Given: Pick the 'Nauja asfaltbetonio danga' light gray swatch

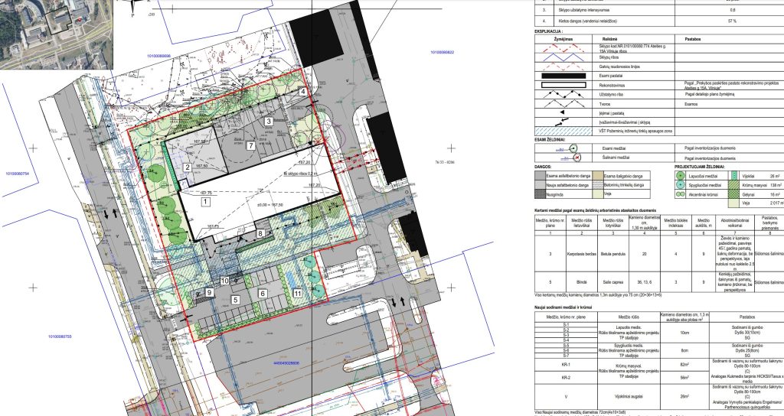Looking at the screenshot, I should click(540, 185).
